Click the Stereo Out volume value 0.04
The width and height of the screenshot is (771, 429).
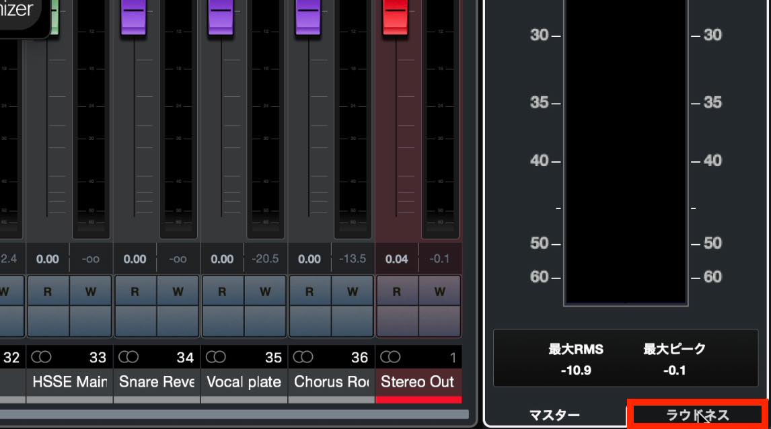[x=397, y=259]
